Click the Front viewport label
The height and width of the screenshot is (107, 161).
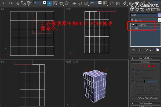point(68,9)
